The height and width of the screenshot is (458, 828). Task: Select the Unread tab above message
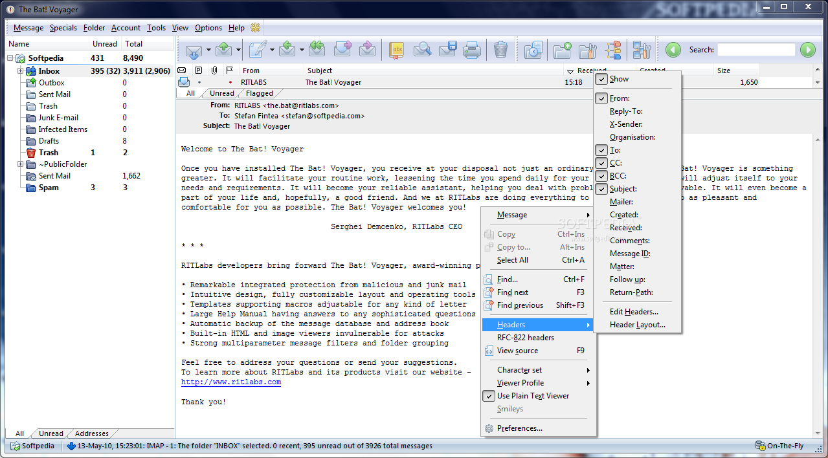[222, 93]
